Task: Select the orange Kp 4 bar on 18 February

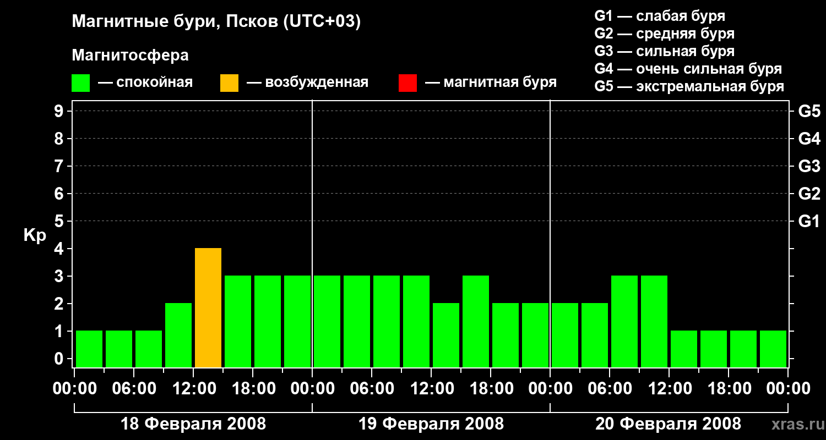Action: (208, 308)
